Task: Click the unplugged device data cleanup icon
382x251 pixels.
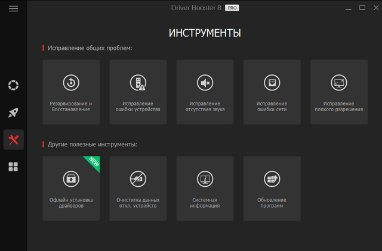Action: coord(138,179)
